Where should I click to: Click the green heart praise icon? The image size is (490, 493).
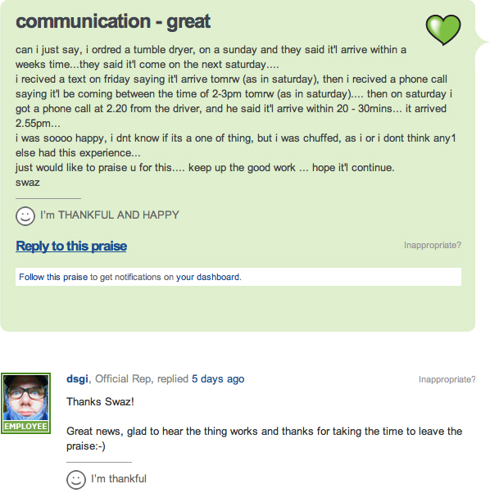443,29
